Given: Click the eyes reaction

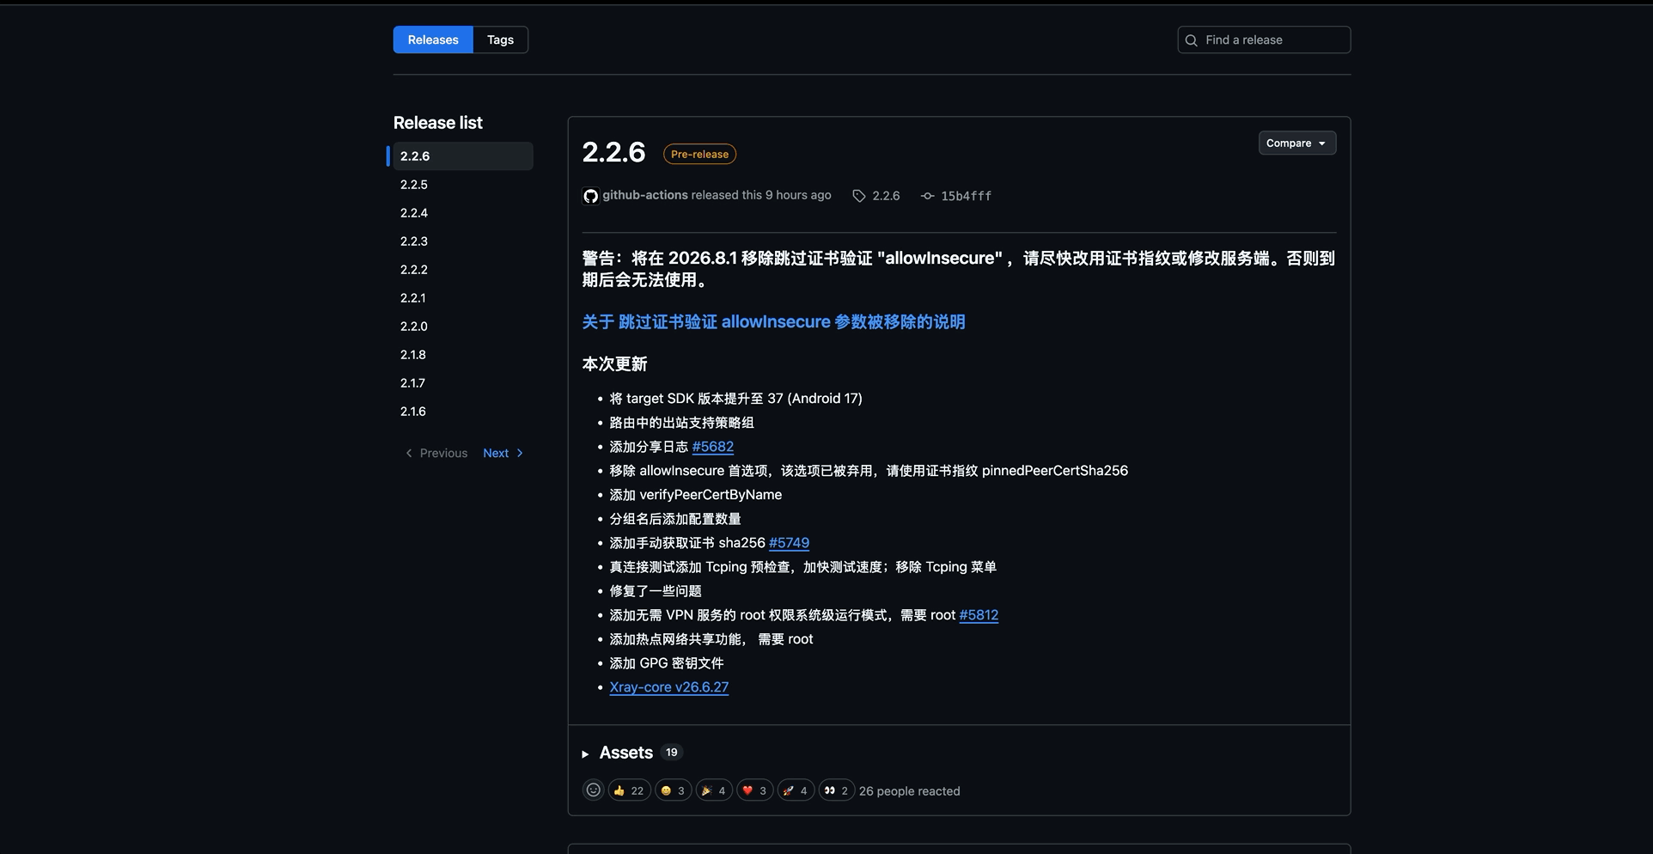Looking at the screenshot, I should pos(836,790).
